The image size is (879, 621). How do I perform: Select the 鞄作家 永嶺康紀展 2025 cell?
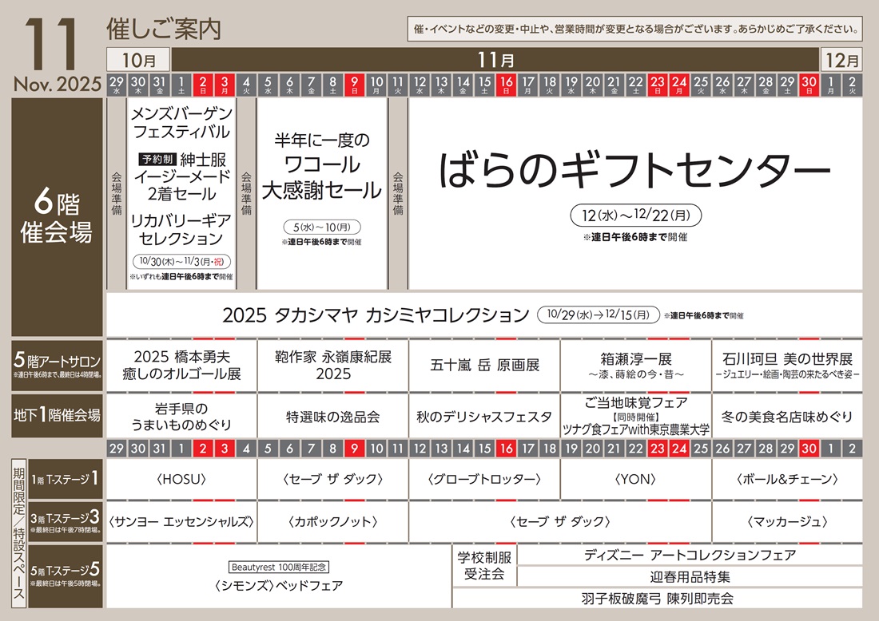[333, 366]
